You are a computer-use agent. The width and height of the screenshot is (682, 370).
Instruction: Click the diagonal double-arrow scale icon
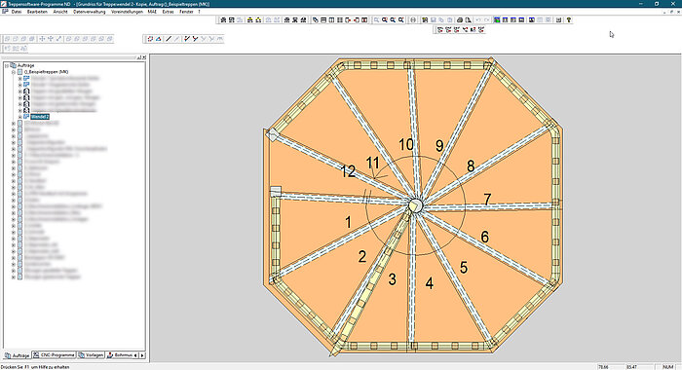click(x=59, y=39)
